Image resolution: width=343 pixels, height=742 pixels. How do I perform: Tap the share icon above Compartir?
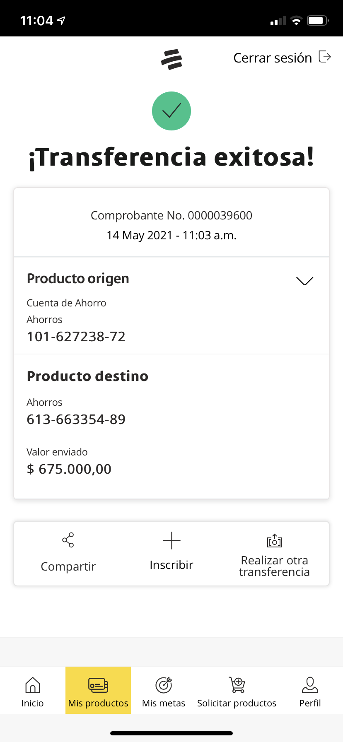[x=68, y=540]
